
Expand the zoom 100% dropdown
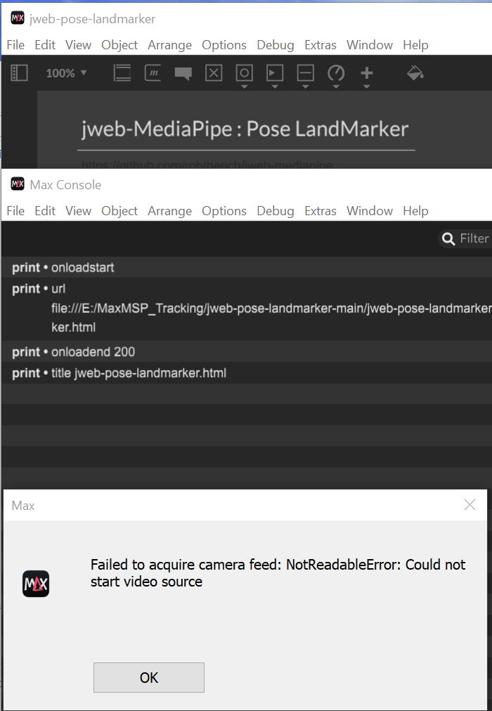point(84,72)
